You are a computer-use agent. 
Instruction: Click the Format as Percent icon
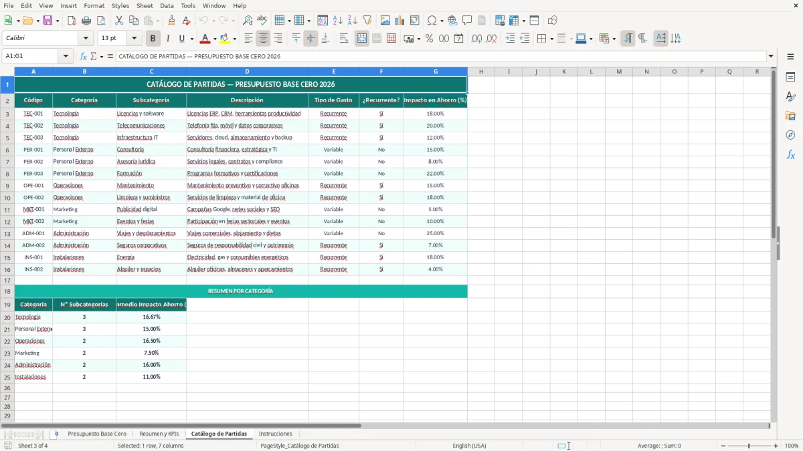pyautogui.click(x=430, y=39)
